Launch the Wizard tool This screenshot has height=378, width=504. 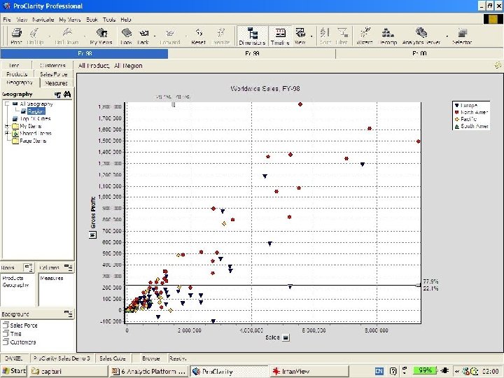(365, 36)
